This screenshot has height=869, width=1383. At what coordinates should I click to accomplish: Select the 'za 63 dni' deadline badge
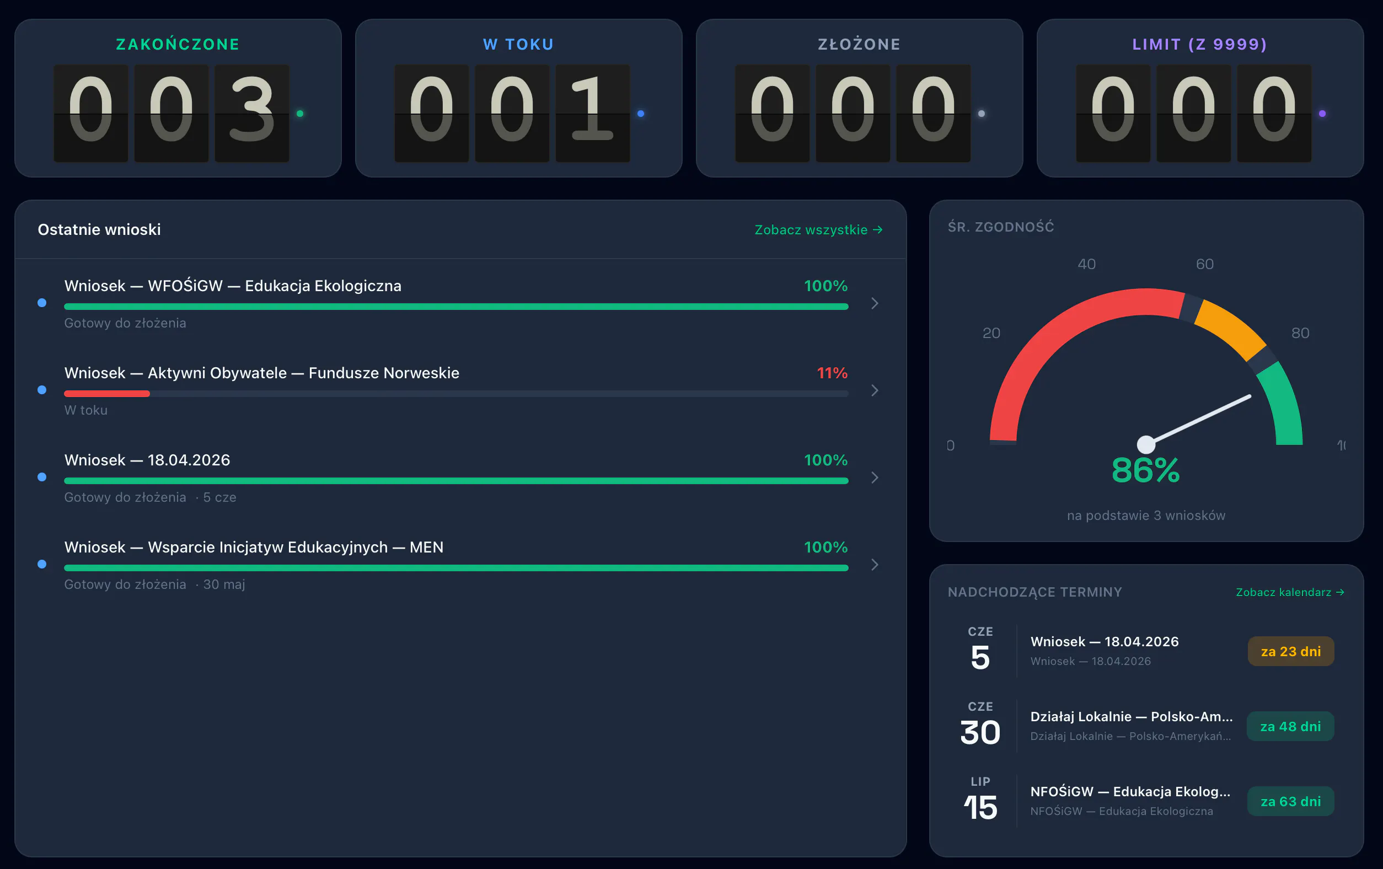1290,801
